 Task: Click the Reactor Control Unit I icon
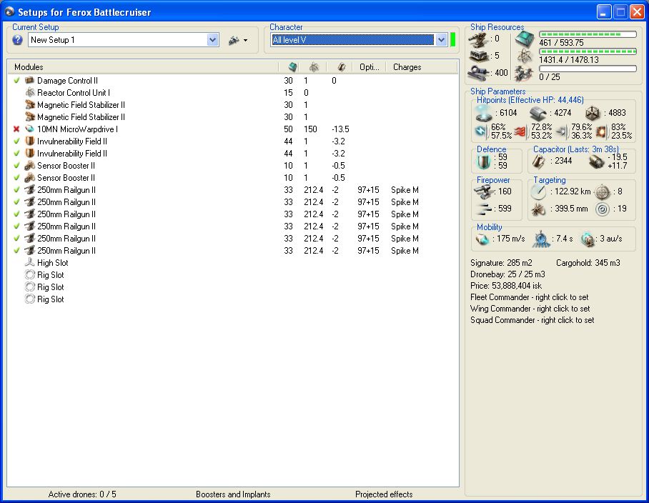pos(29,92)
